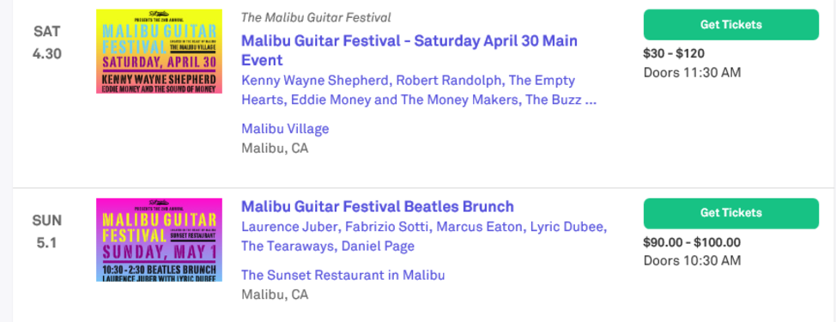This screenshot has height=322, width=836.
Task: Select the Laurence Juber artist link
Action: (x=289, y=227)
